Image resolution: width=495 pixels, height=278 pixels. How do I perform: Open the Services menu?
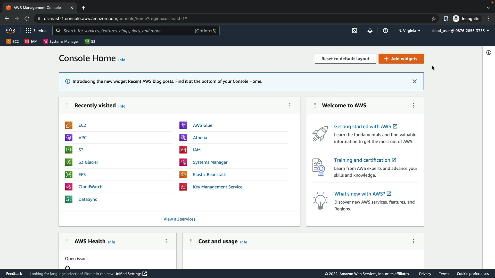click(x=37, y=31)
